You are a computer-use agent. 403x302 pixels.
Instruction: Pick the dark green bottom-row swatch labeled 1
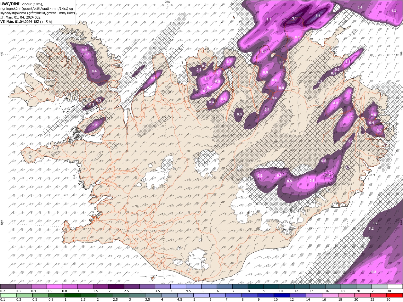click(72, 295)
